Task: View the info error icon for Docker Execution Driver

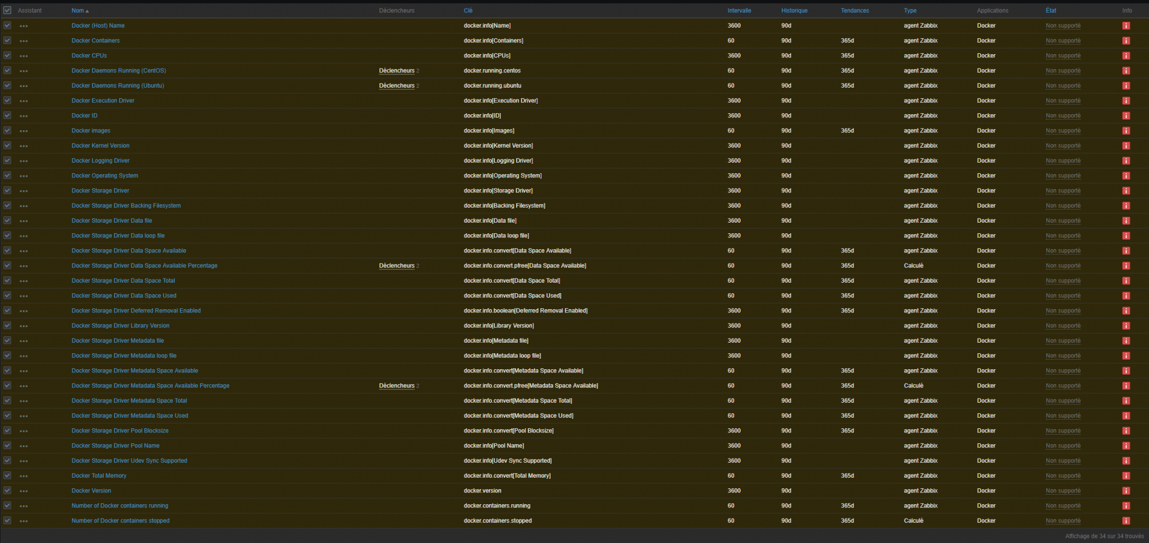Action: point(1126,100)
